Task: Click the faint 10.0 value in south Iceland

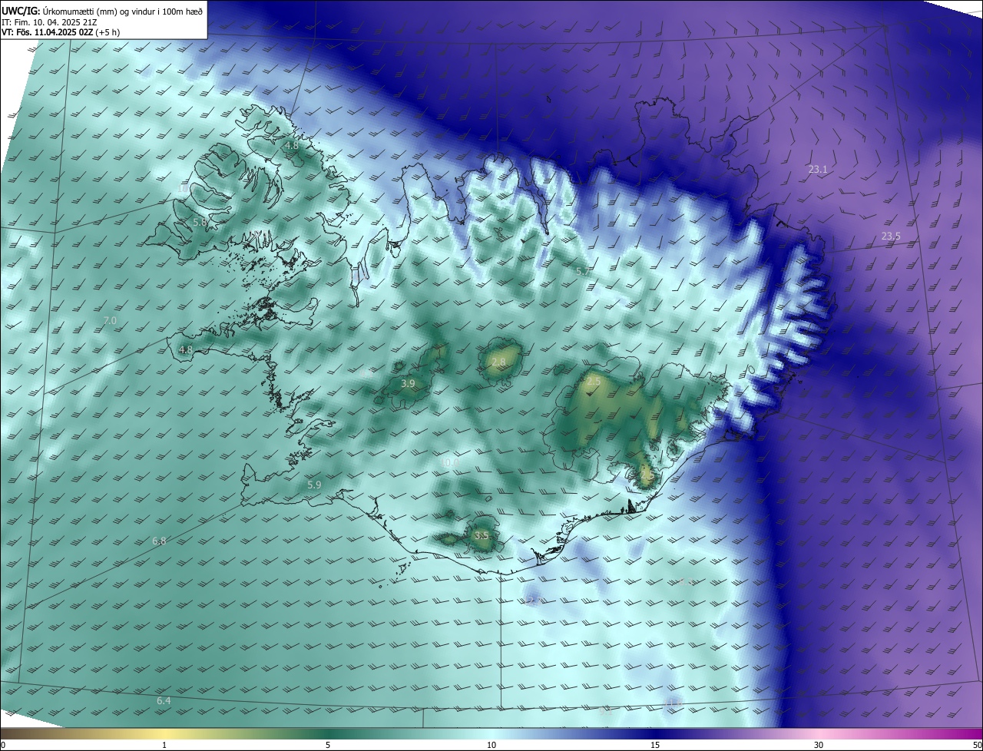Action: 451,463
